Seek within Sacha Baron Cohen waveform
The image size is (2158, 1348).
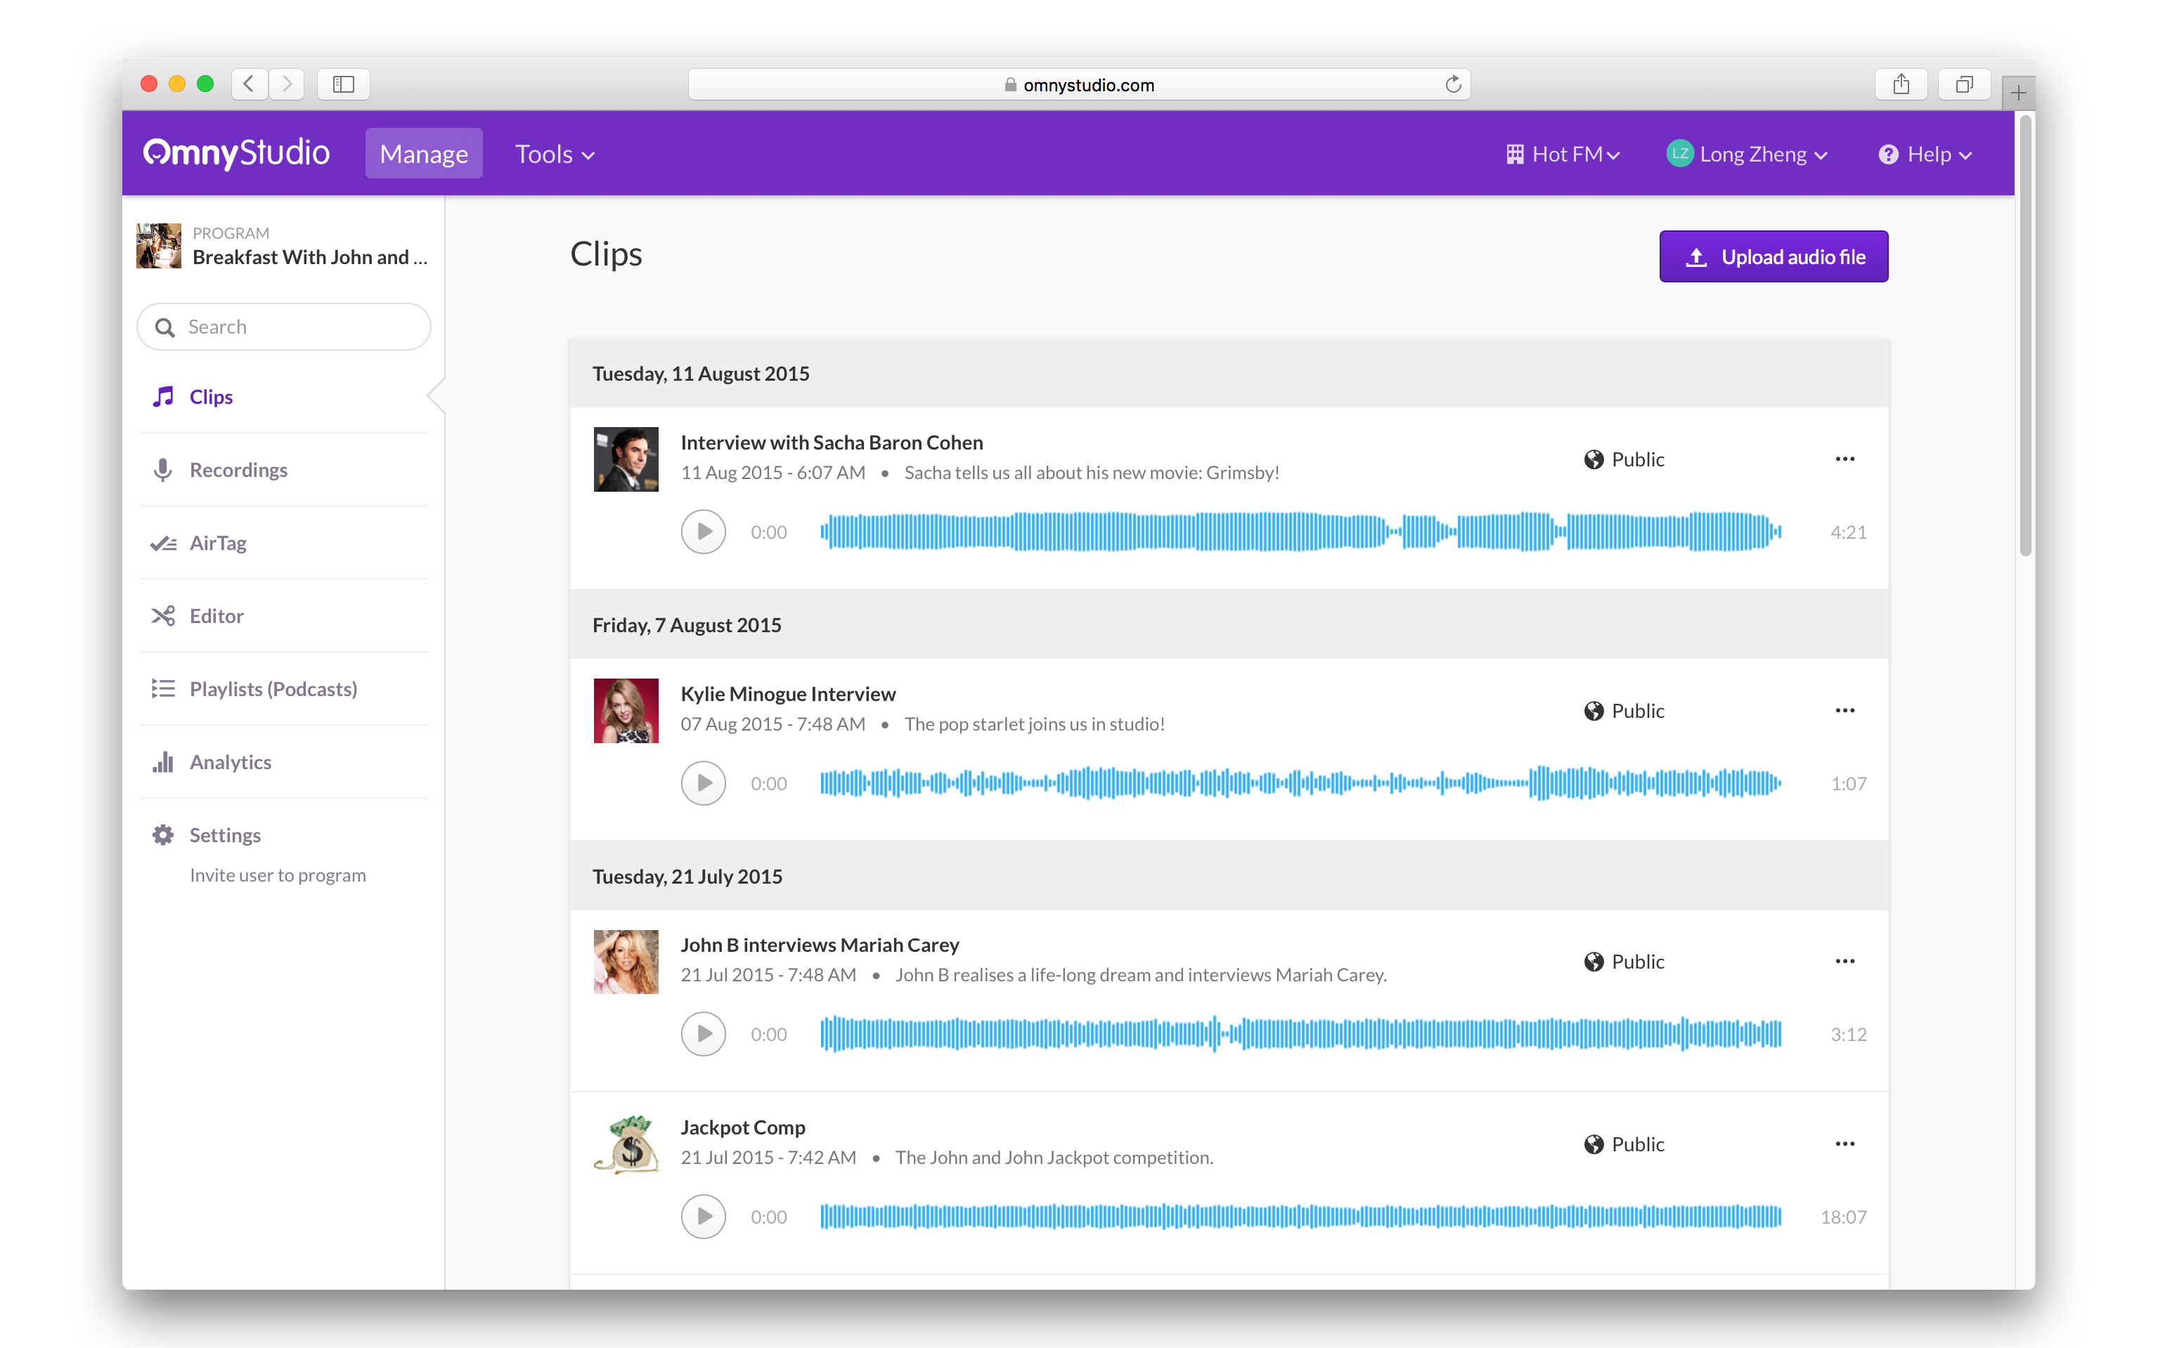pyautogui.click(x=1300, y=531)
